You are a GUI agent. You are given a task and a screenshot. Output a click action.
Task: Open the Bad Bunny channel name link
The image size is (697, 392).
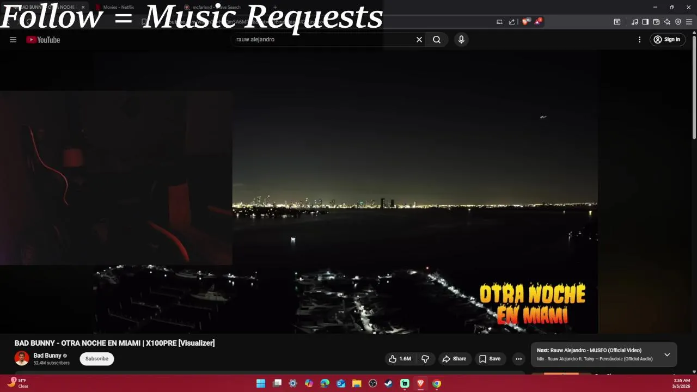click(x=47, y=356)
